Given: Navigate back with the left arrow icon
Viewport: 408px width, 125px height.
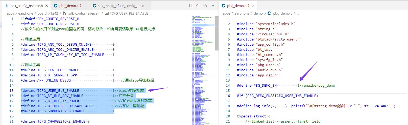Looking at the screenshot, I should (198, 6).
